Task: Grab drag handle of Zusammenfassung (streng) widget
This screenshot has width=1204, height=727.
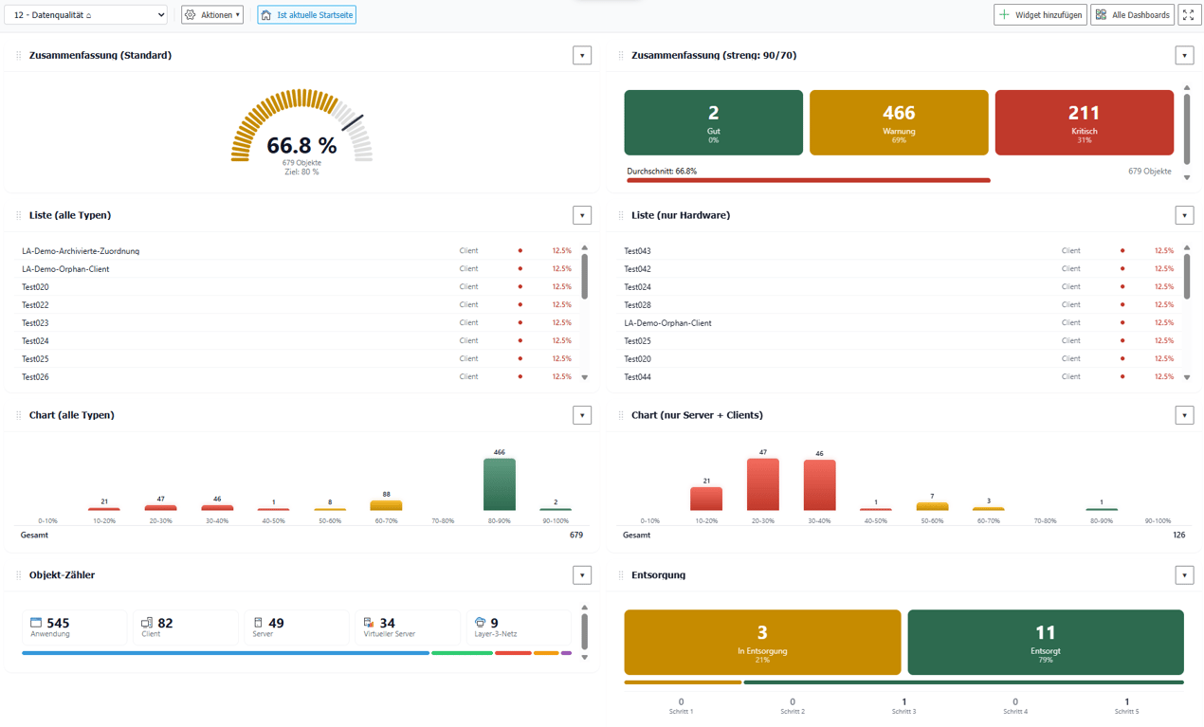Action: click(621, 56)
